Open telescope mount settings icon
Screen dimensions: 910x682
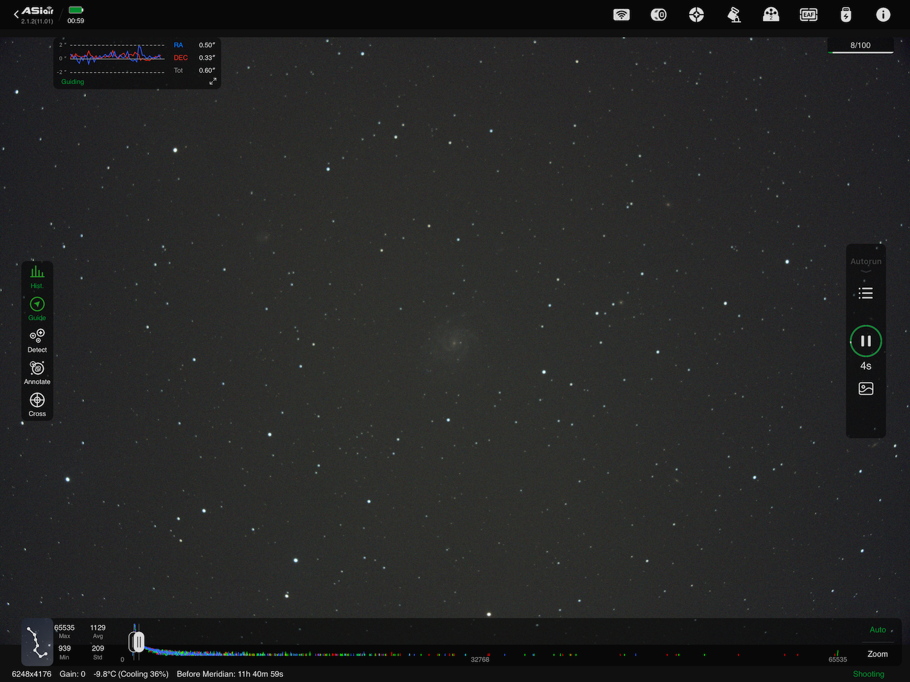[734, 15]
